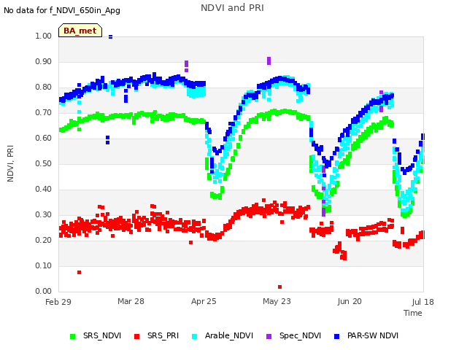Click the Jul 18 x-axis label
This screenshot has width=467, height=350.
pos(422,302)
